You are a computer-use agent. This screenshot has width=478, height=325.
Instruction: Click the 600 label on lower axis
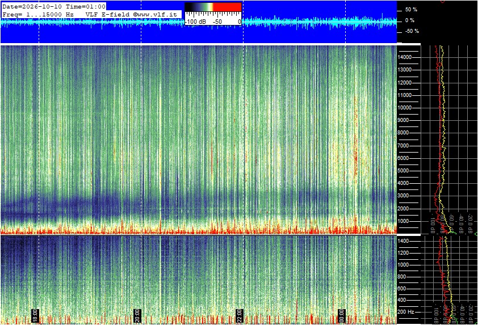pyautogui.click(x=402, y=289)
